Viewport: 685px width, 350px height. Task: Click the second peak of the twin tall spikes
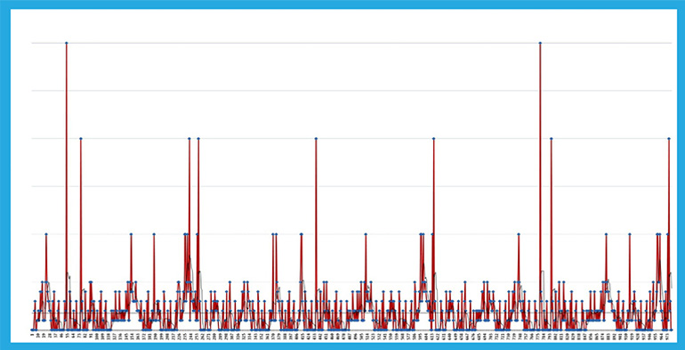point(198,138)
